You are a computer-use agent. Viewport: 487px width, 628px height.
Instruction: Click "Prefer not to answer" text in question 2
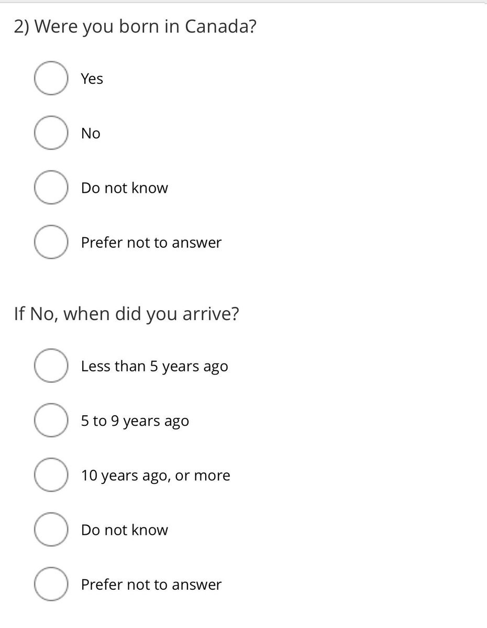(151, 243)
